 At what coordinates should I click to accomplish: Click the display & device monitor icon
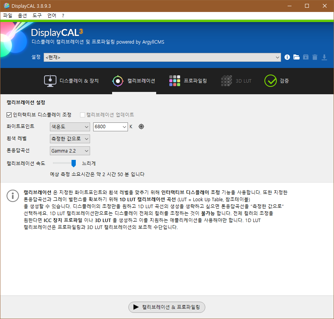coord(50,81)
